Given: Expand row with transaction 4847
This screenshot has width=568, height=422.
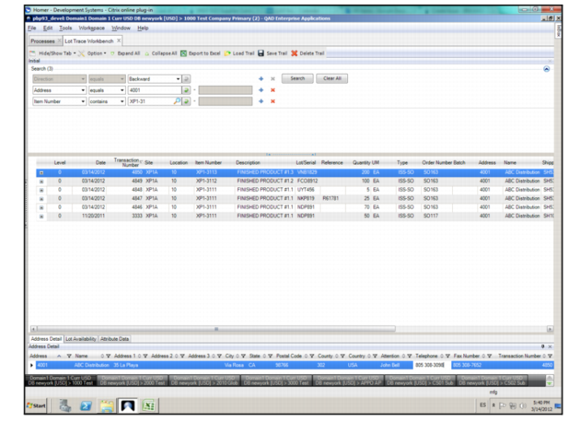Looking at the screenshot, I should point(41,199).
